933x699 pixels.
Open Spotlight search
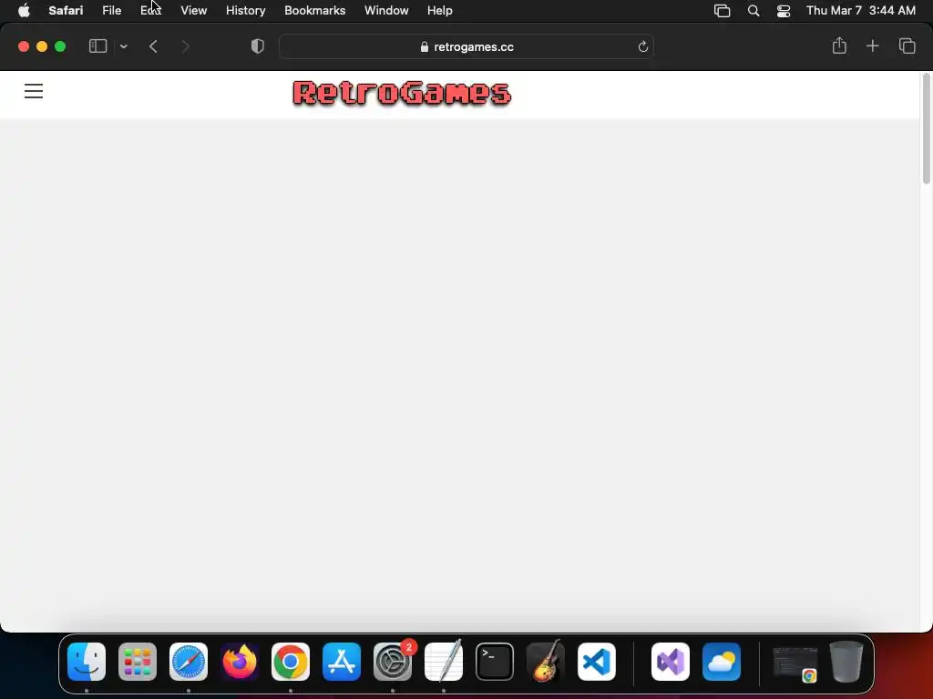point(754,11)
